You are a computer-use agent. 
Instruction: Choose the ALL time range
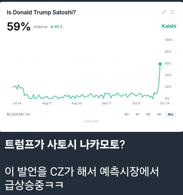click(171, 114)
